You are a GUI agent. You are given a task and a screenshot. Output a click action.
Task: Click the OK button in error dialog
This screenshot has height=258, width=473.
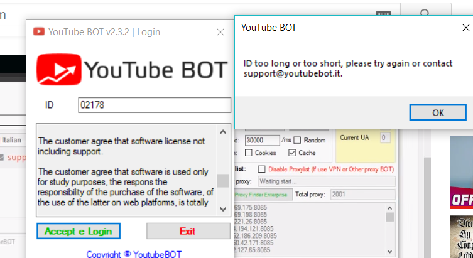point(438,112)
